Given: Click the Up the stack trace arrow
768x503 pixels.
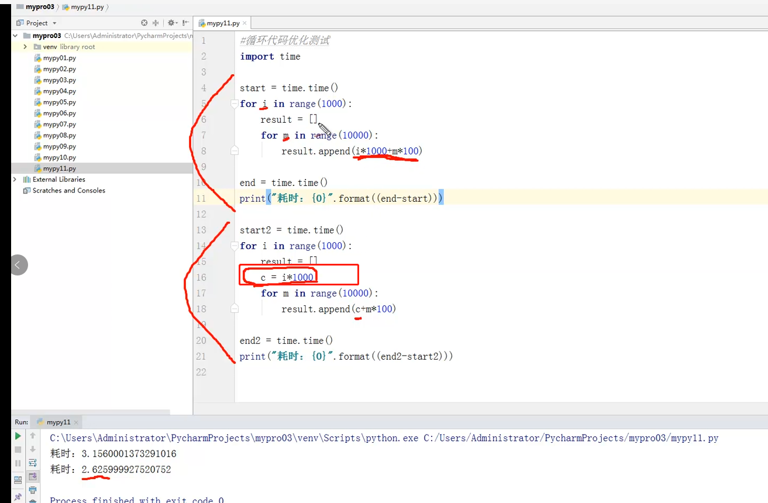Looking at the screenshot, I should pyautogui.click(x=33, y=436).
